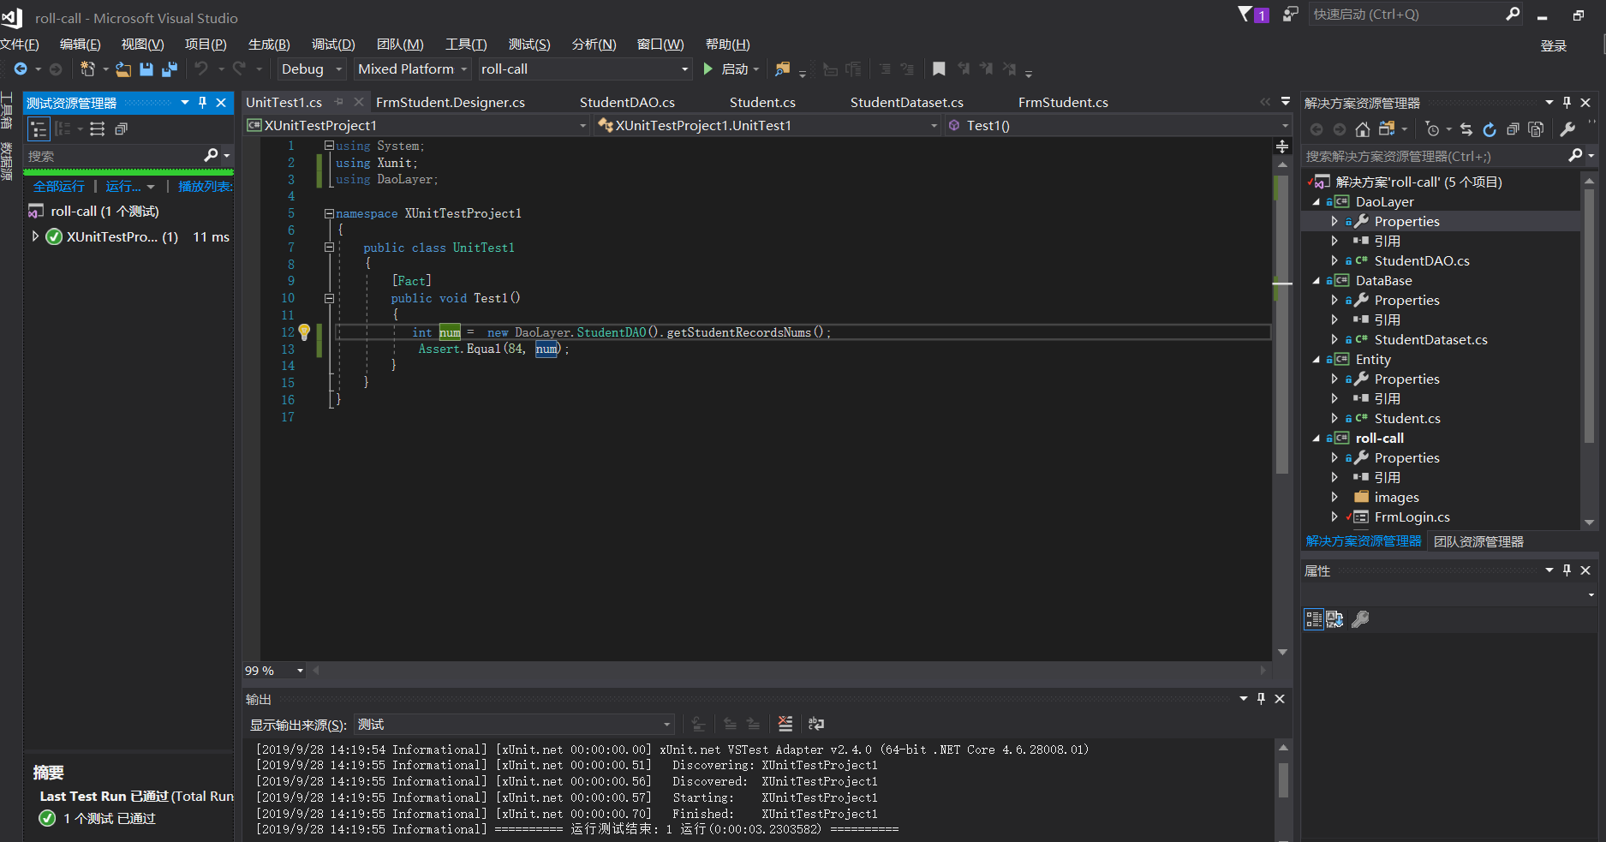Click the Save All icon
This screenshot has width=1606, height=842.
tap(170, 69)
